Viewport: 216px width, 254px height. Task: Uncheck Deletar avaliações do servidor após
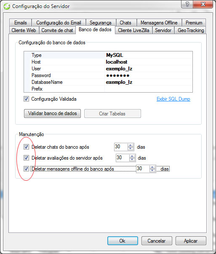26,158
